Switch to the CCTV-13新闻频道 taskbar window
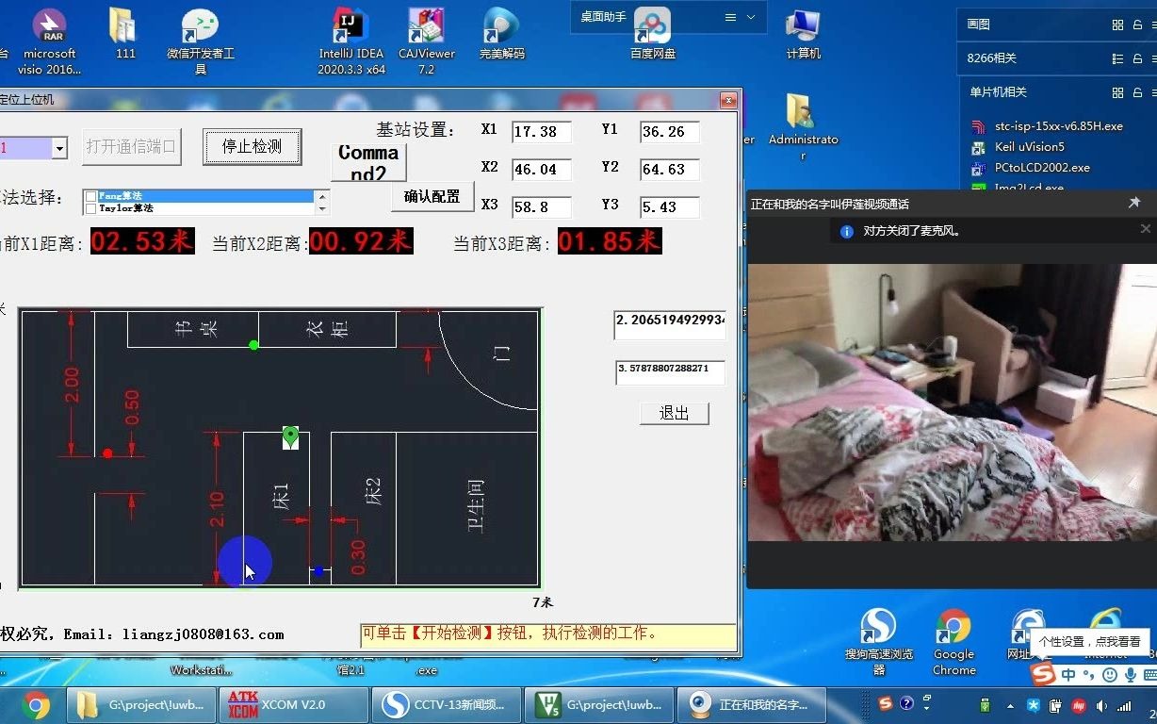This screenshot has width=1157, height=724. (447, 704)
